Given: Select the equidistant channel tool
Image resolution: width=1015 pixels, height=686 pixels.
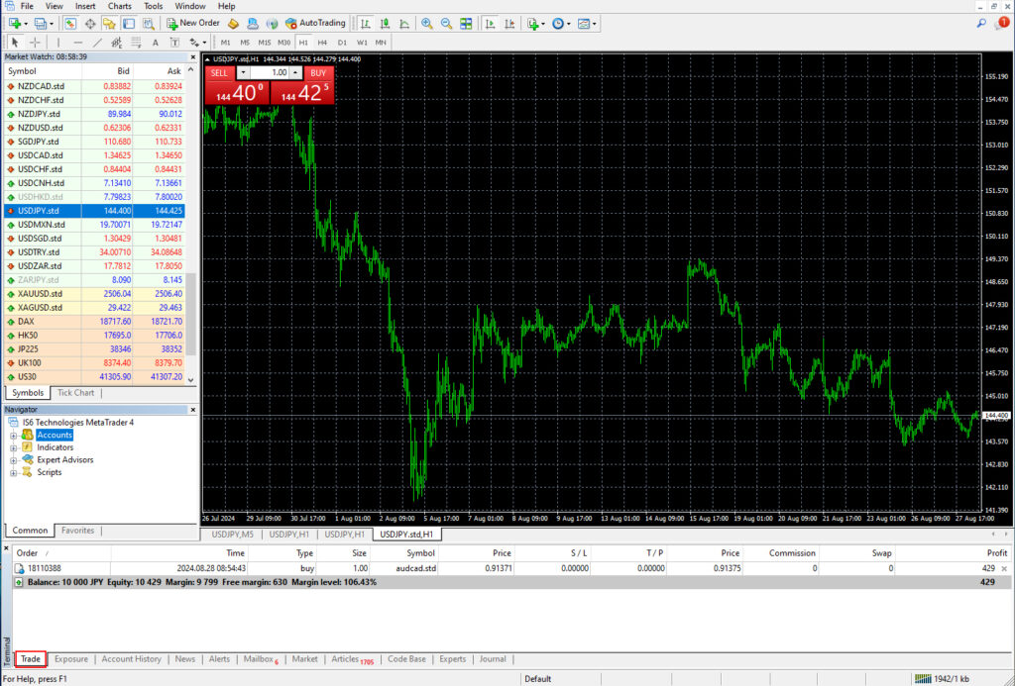Looking at the screenshot, I should pyautogui.click(x=117, y=42).
